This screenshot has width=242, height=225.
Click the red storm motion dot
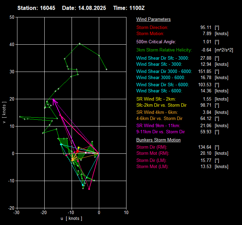click(x=77, y=152)
